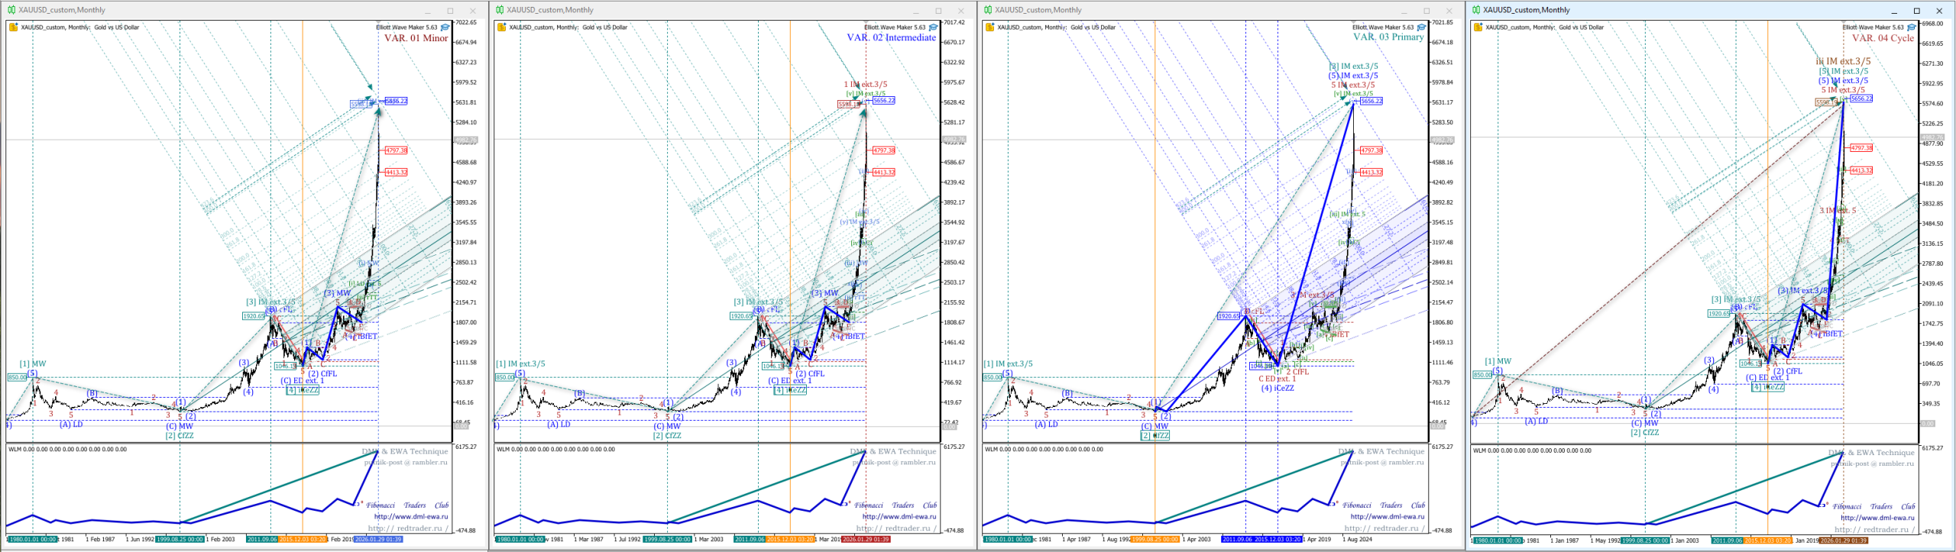The image size is (1956, 552).
Task: Maximize the VAR. 03 Primary chart window
Action: coord(1426,11)
